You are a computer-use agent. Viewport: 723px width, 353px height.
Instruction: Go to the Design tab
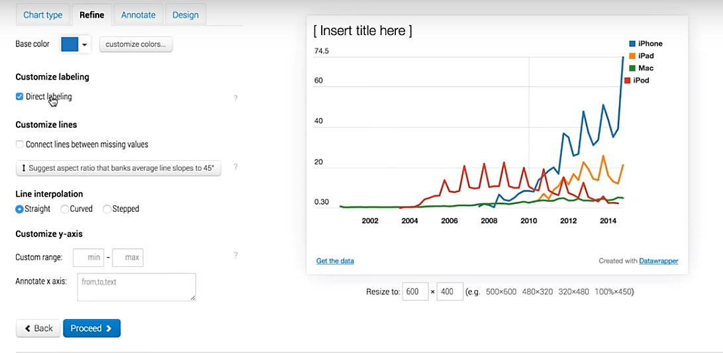coord(185,15)
